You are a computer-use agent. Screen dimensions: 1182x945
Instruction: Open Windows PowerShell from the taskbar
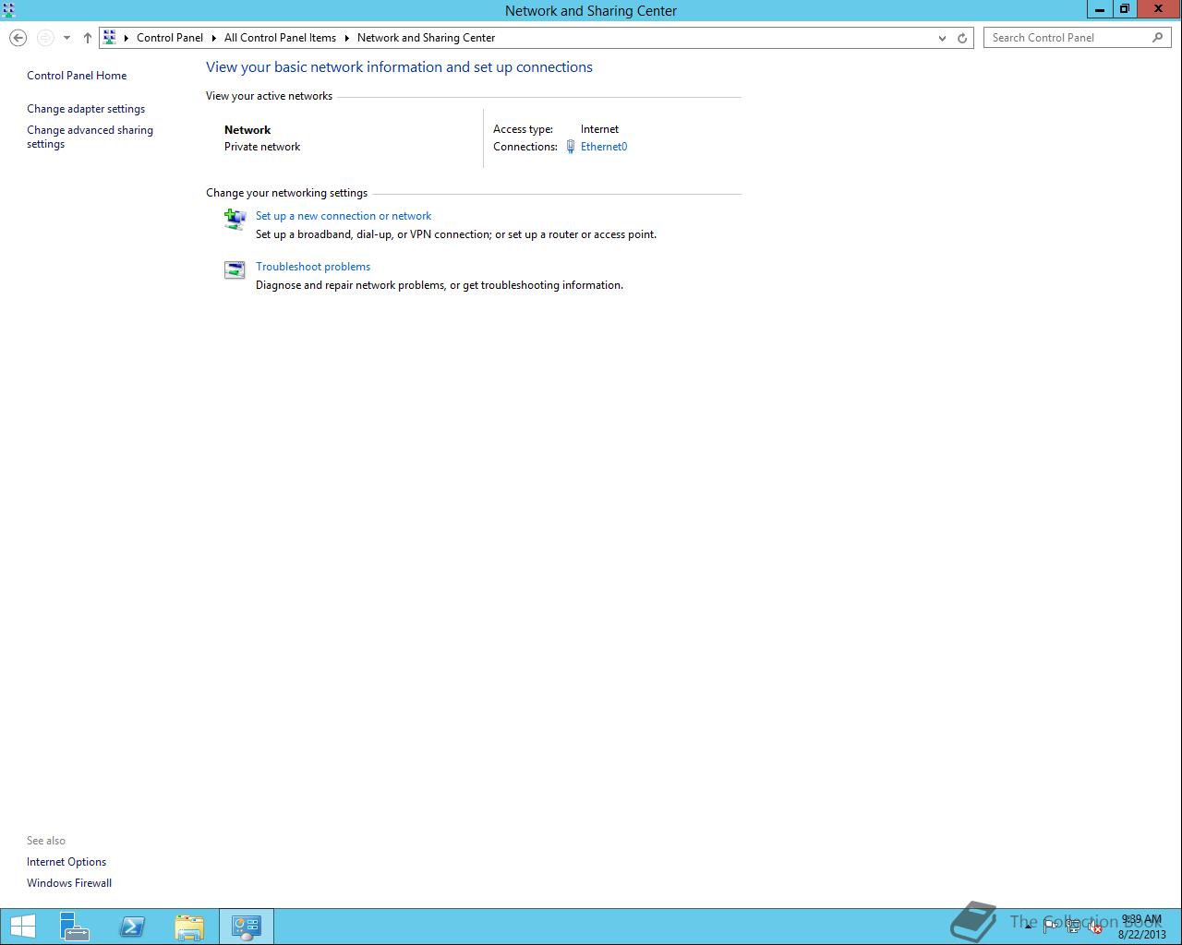point(132,927)
